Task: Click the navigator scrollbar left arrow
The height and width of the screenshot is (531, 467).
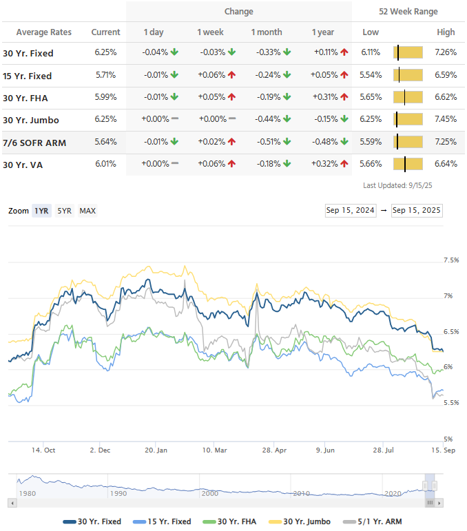Action: pos(11,503)
